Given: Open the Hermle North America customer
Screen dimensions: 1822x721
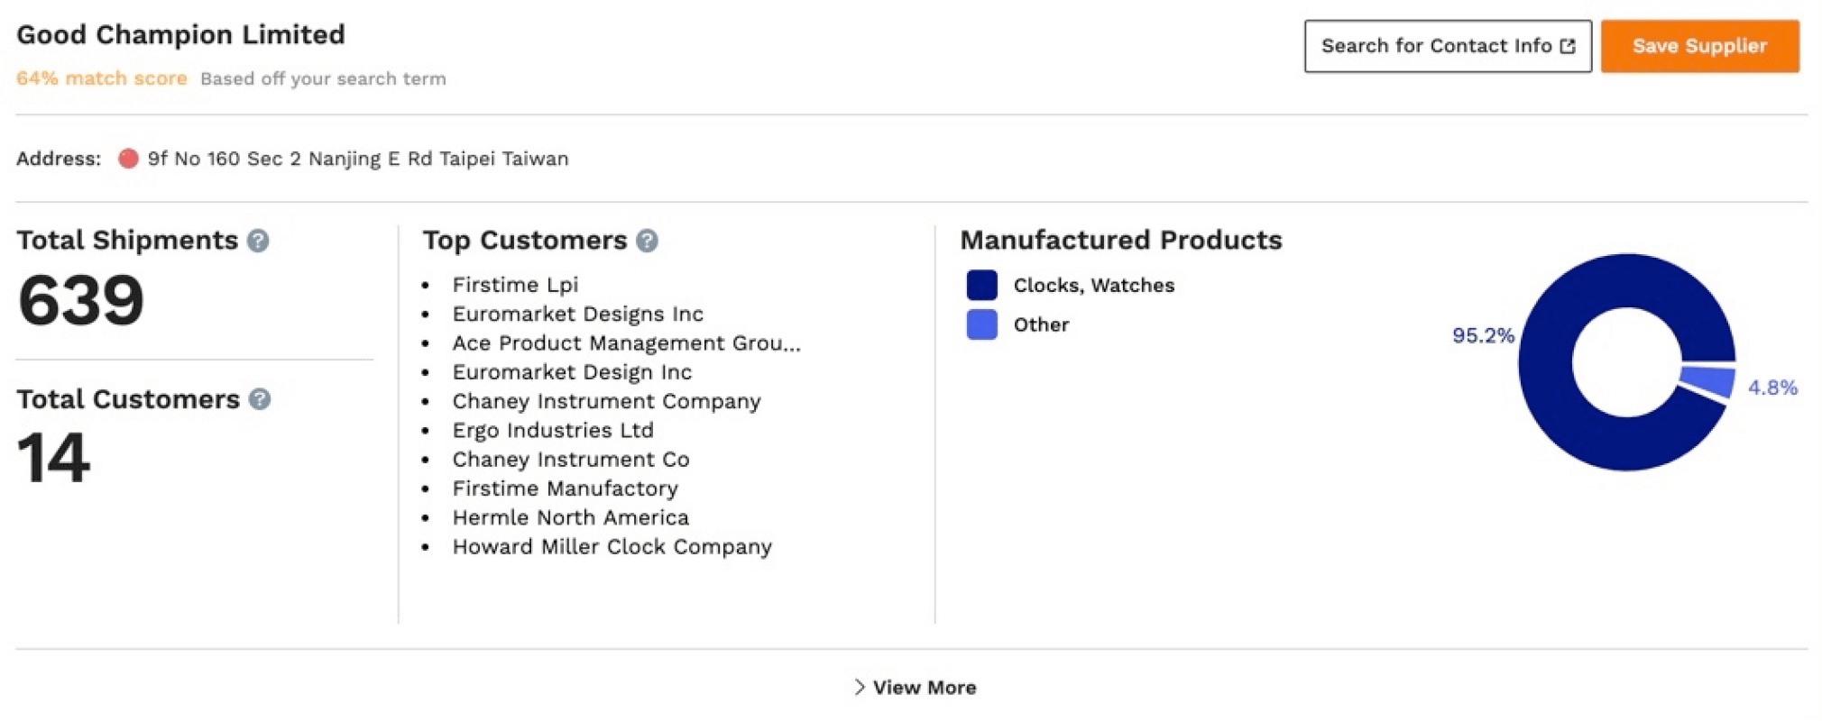Looking at the screenshot, I should click(570, 517).
